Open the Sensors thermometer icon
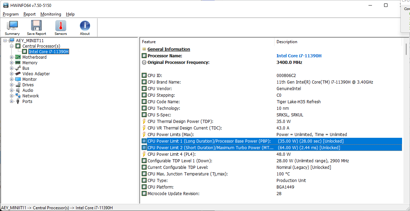 tap(60, 25)
